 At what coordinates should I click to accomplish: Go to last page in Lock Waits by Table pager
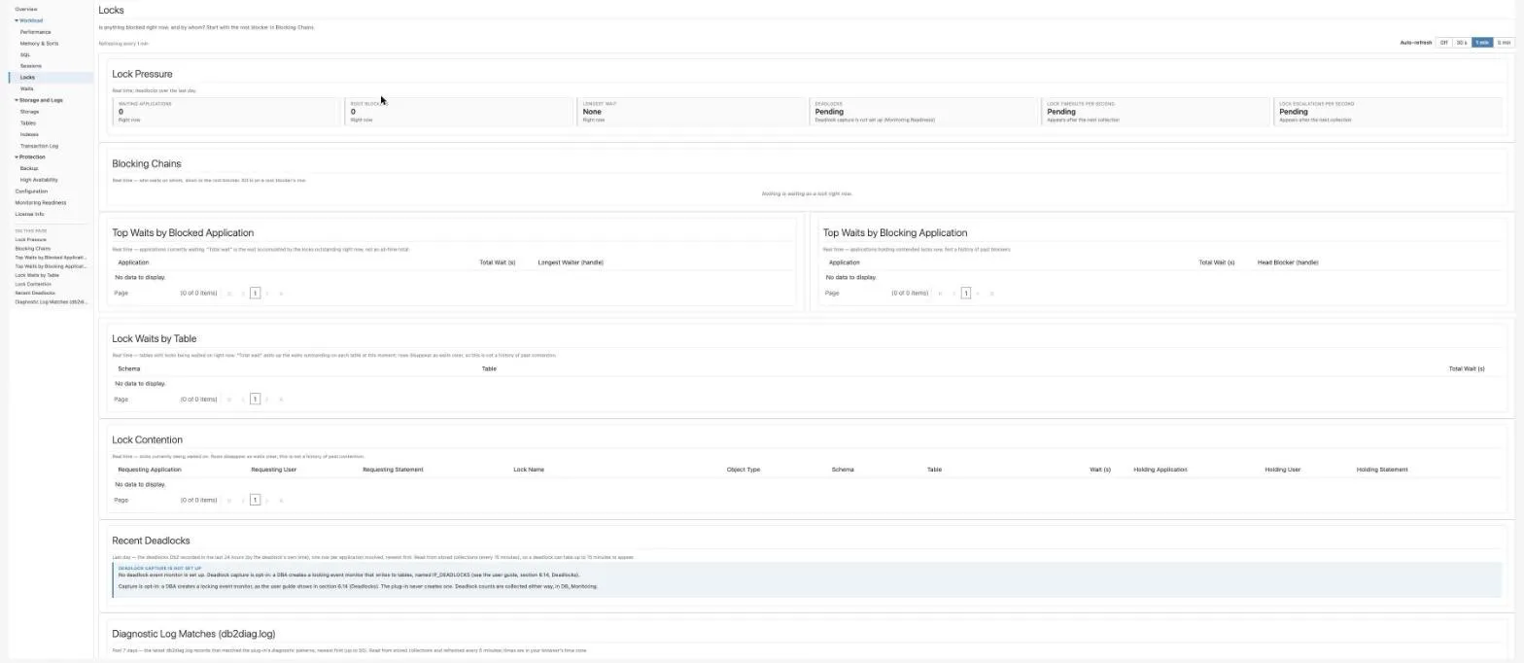point(281,399)
